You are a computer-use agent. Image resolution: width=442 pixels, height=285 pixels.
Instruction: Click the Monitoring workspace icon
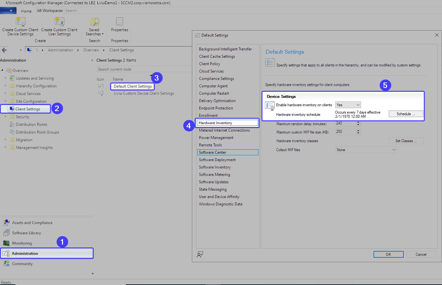tap(6, 243)
